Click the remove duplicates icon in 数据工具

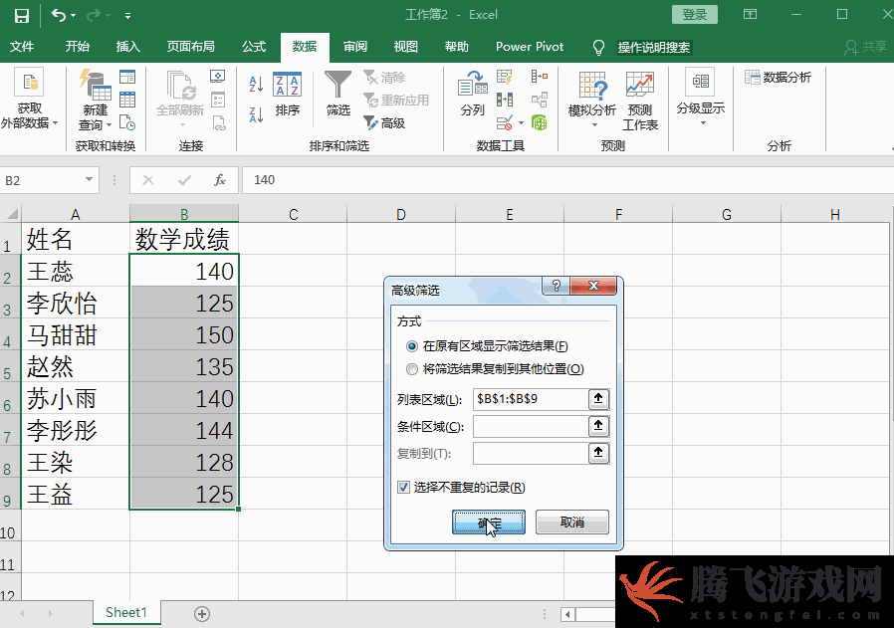tap(505, 100)
